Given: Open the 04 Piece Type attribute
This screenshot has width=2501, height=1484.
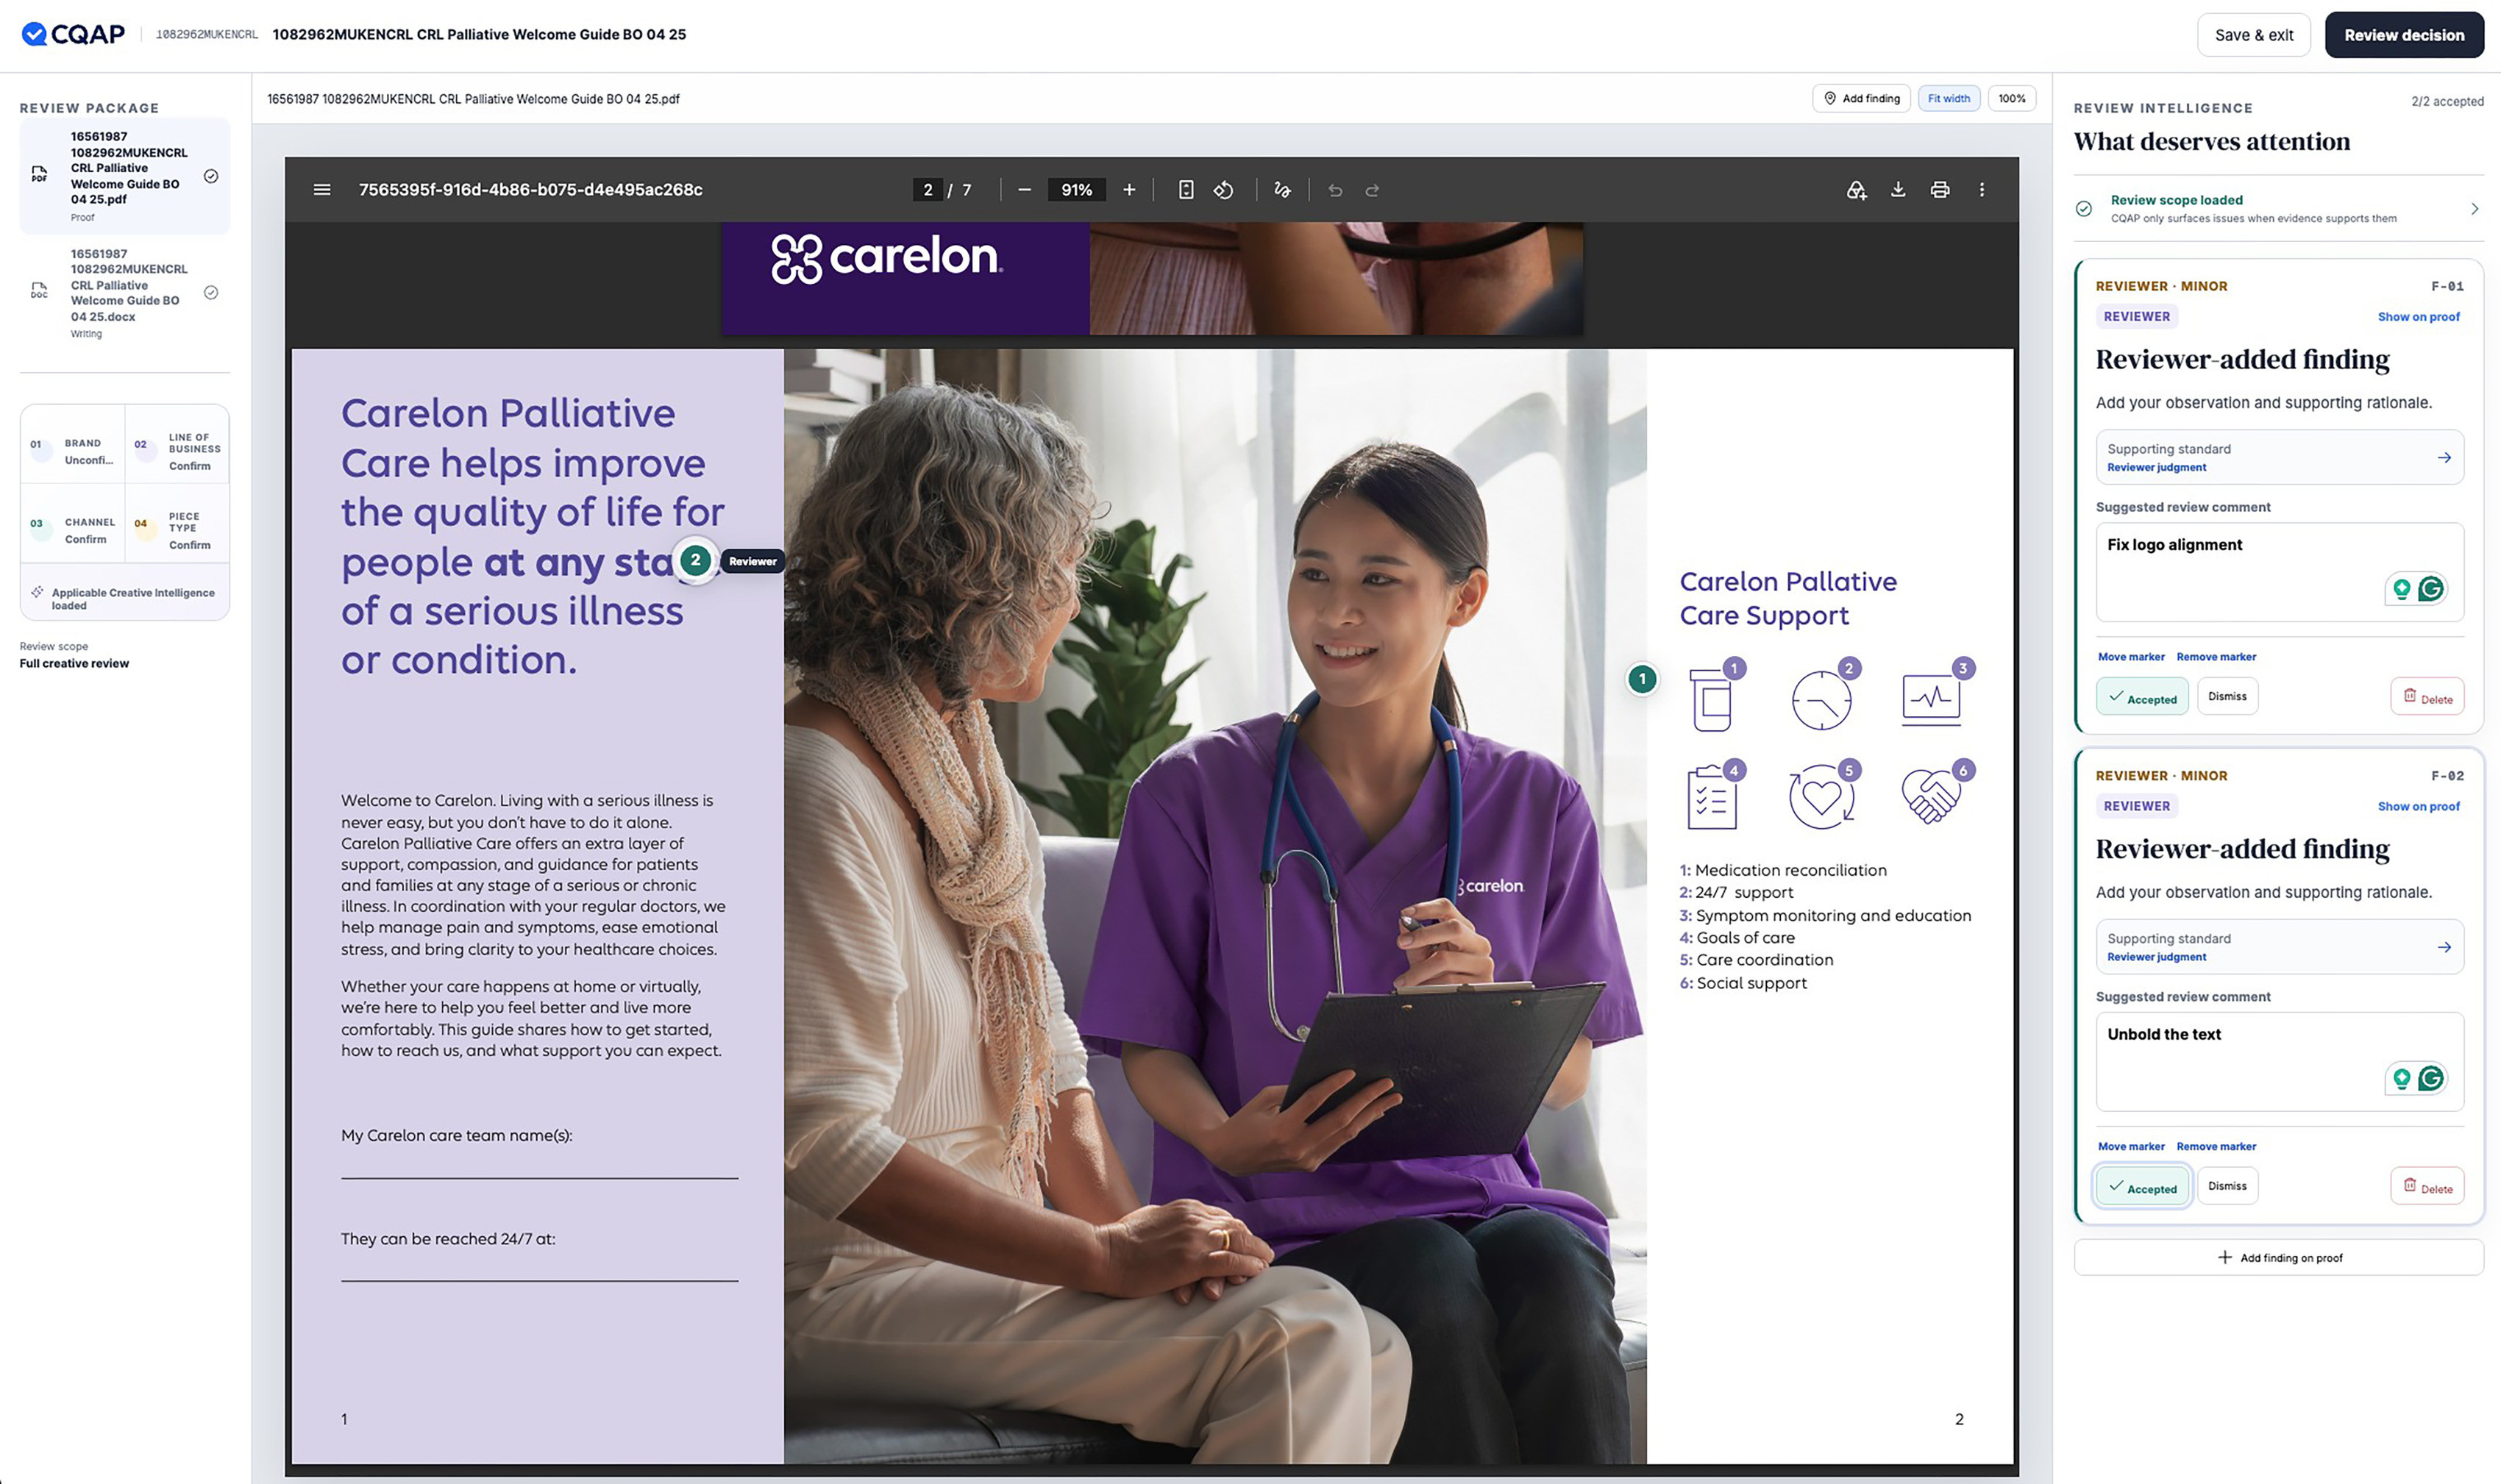Looking at the screenshot, I should tap(178, 524).
